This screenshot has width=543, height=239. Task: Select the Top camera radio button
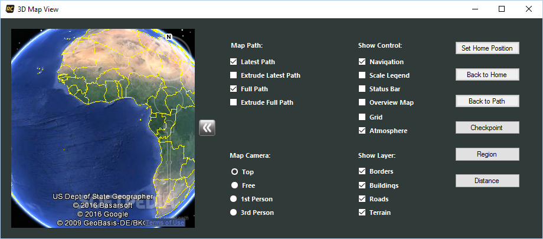234,172
